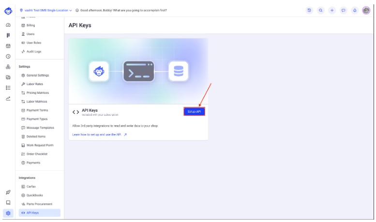Image resolution: width=376 pixels, height=222 pixels.
Task: Open the user profile avatar menu
Action: 366,10
